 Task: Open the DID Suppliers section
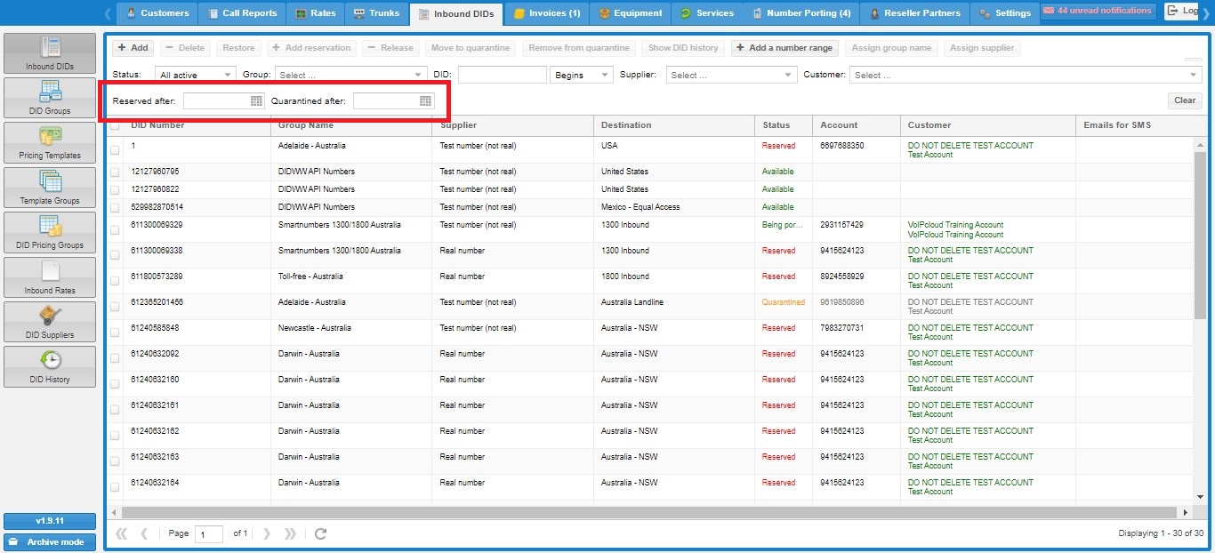(x=50, y=322)
